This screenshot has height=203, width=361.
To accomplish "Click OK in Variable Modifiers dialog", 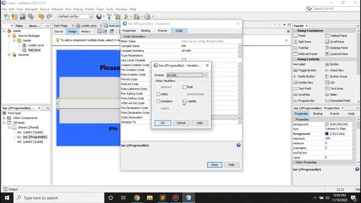I will [x=163, y=123].
